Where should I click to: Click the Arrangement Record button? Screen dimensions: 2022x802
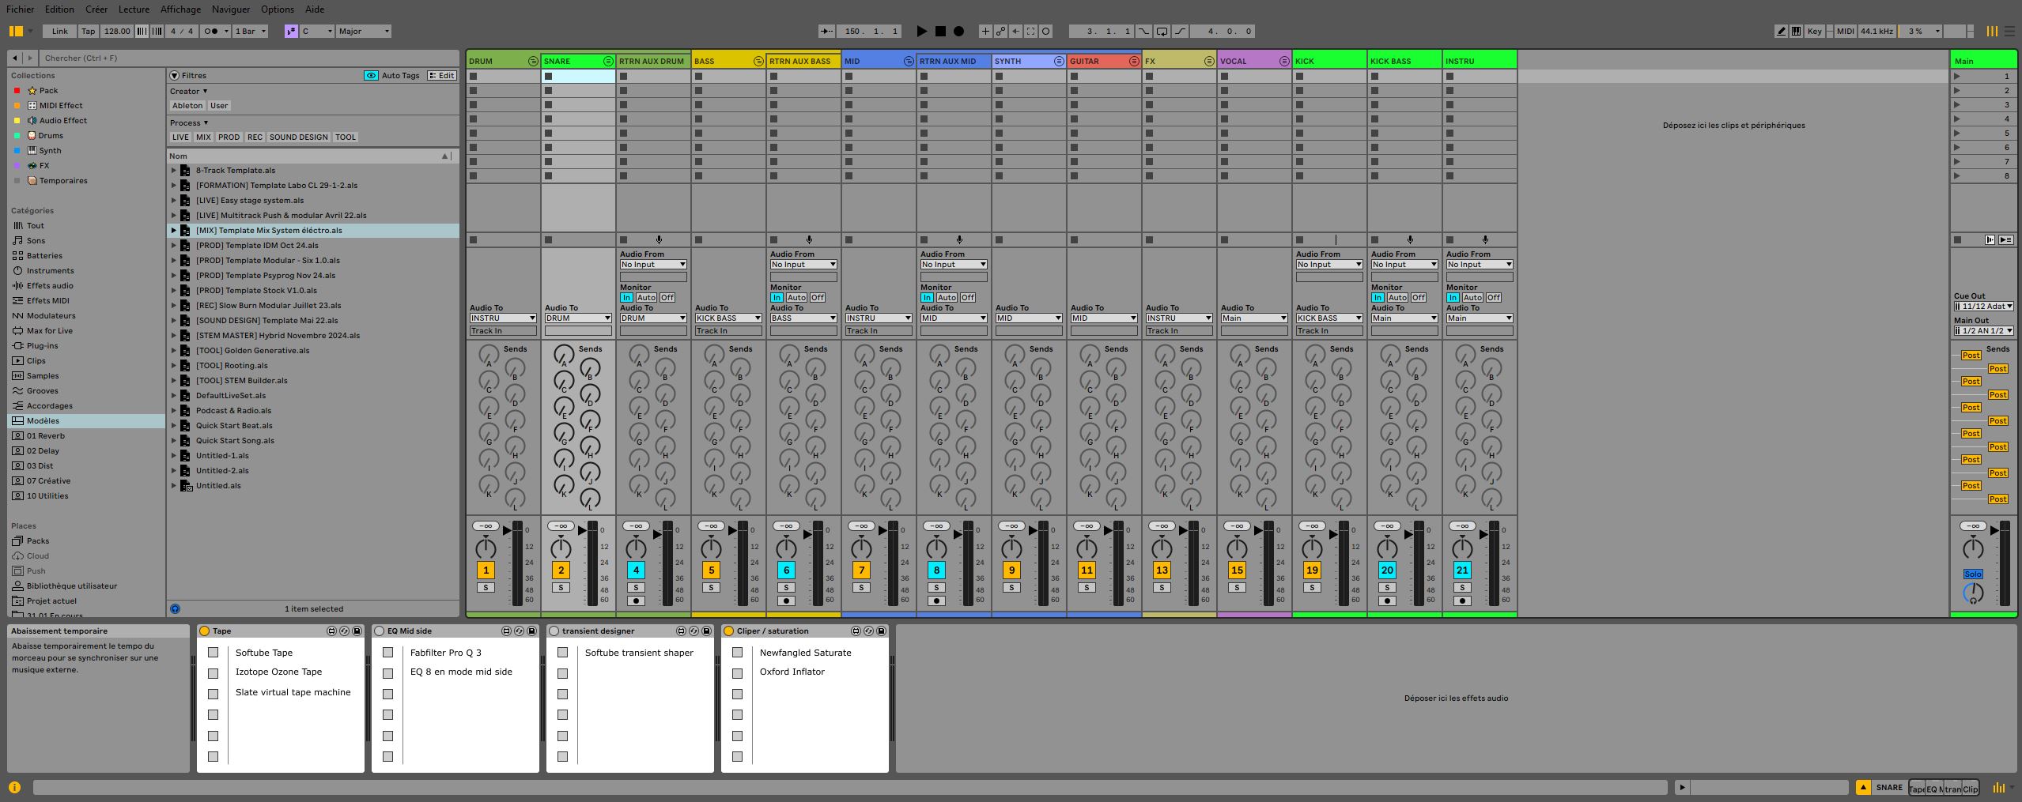coord(958,32)
